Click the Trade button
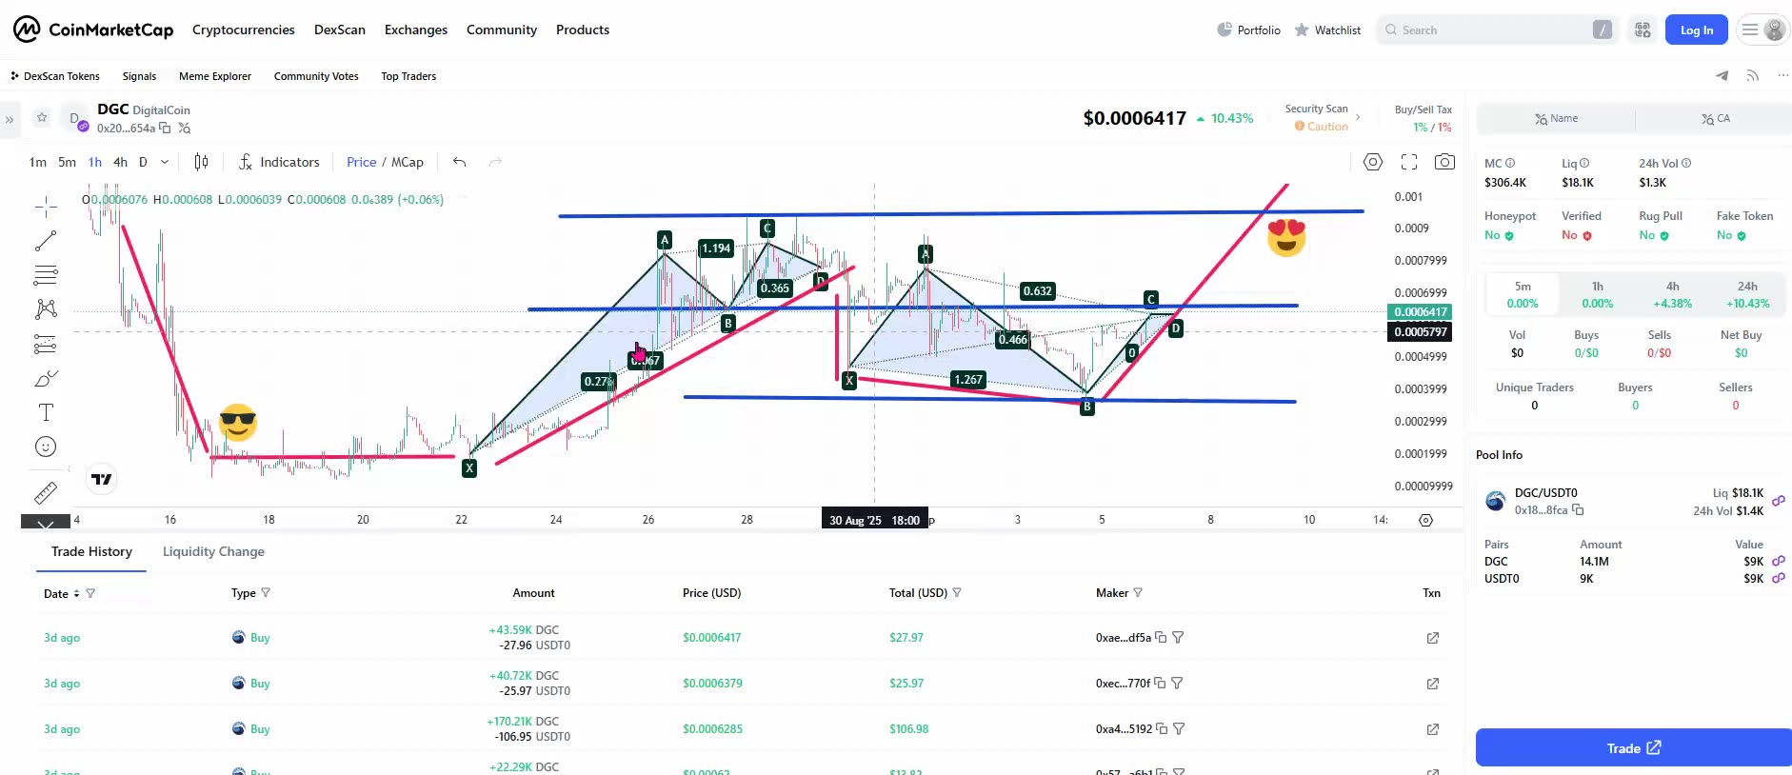 1634,748
